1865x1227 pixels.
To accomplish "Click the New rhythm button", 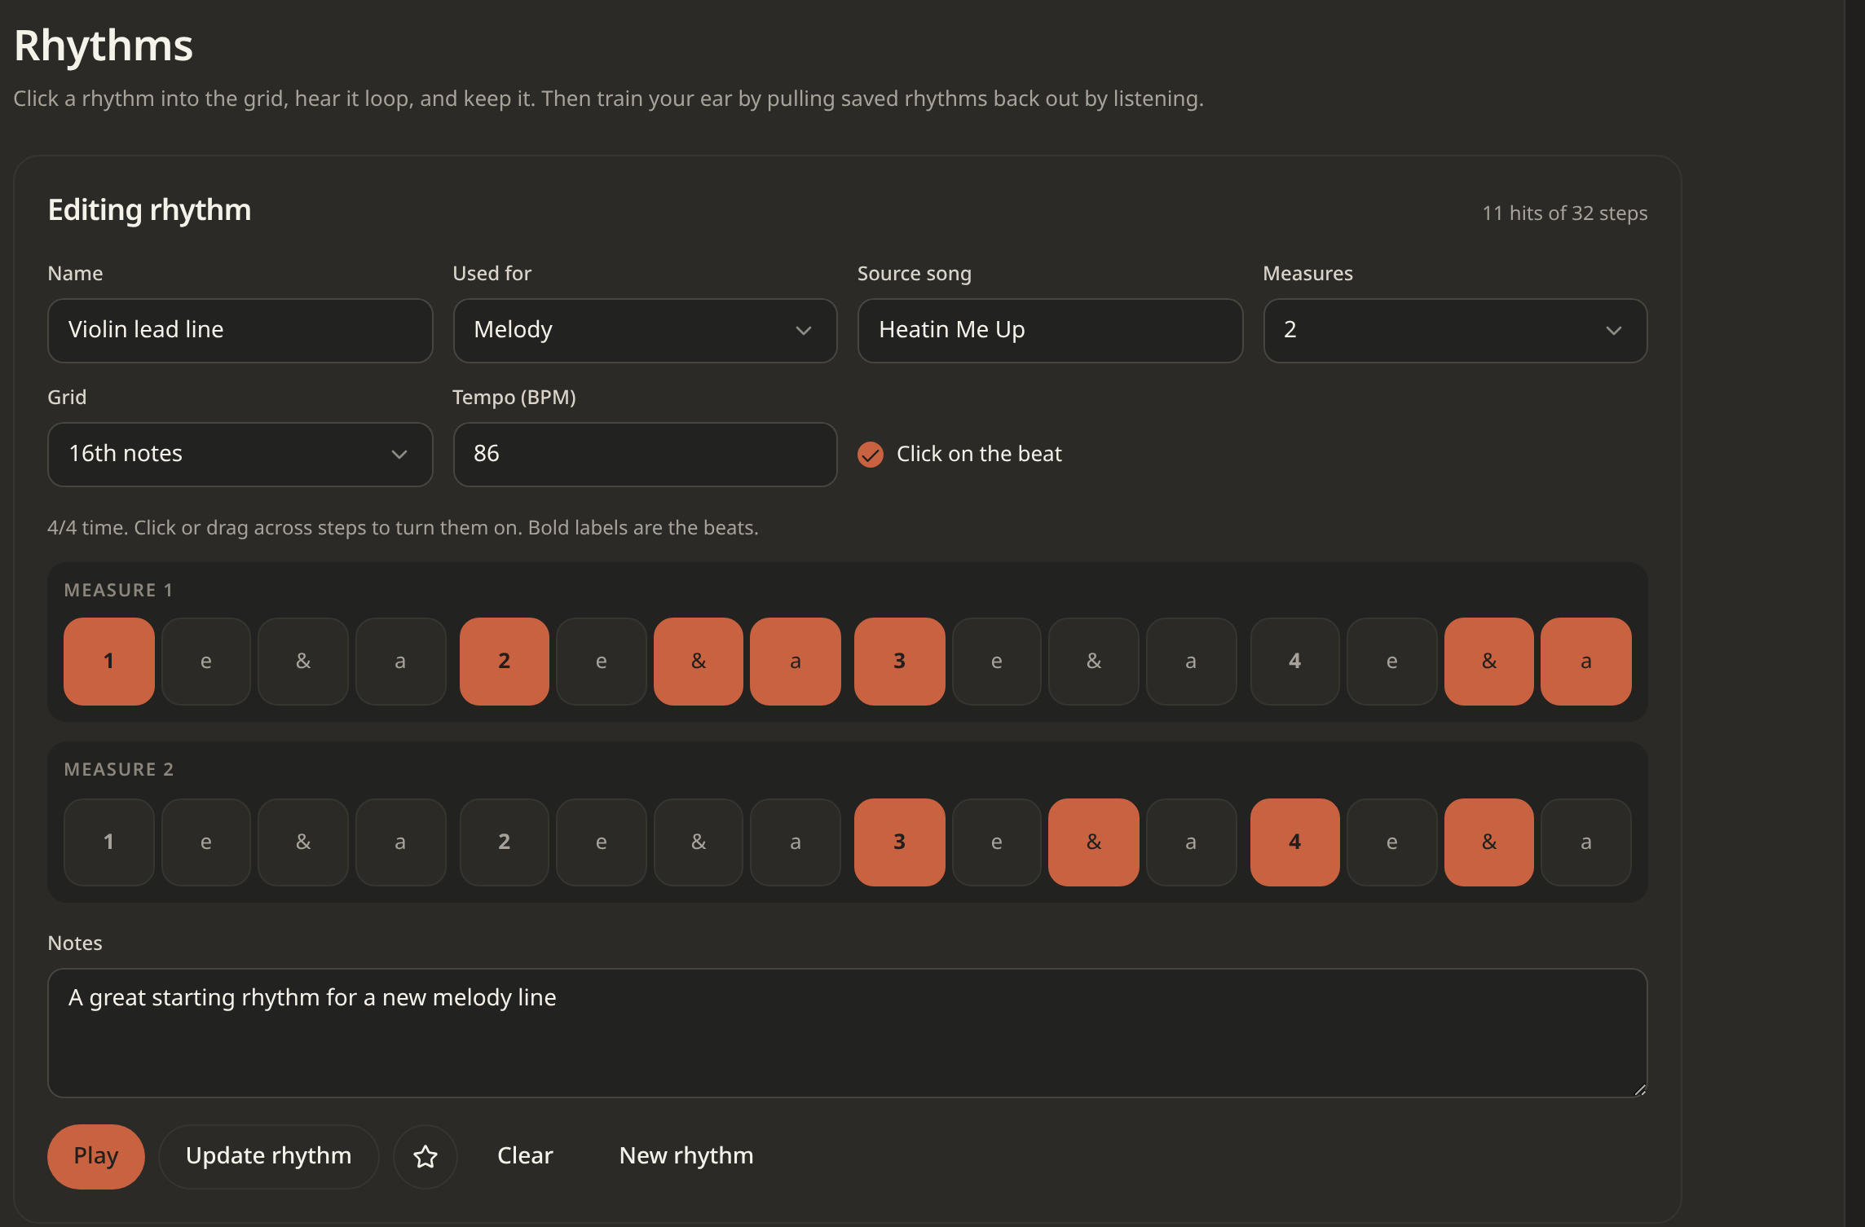I will tap(686, 1156).
